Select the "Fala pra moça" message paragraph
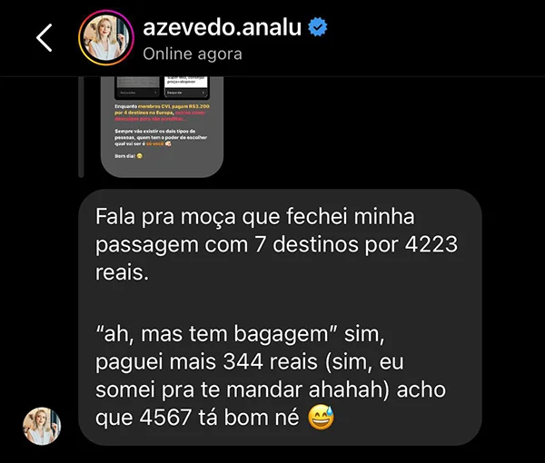 pos(276,244)
